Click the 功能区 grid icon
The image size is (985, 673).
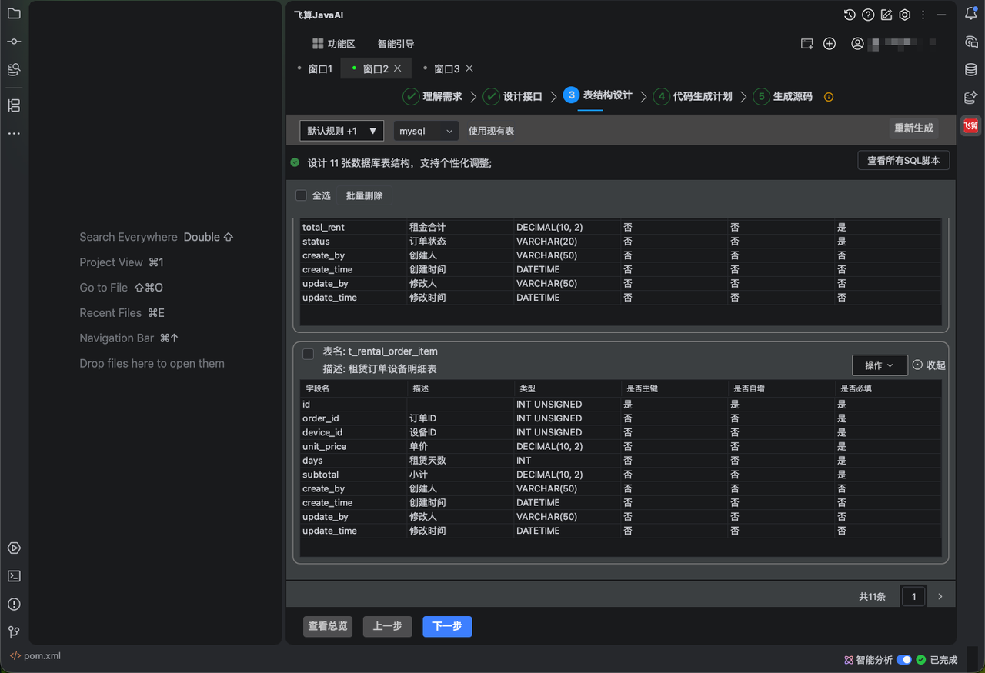tap(318, 44)
